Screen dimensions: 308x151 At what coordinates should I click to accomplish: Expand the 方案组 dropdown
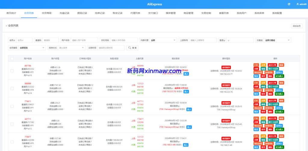(x=277, y=40)
